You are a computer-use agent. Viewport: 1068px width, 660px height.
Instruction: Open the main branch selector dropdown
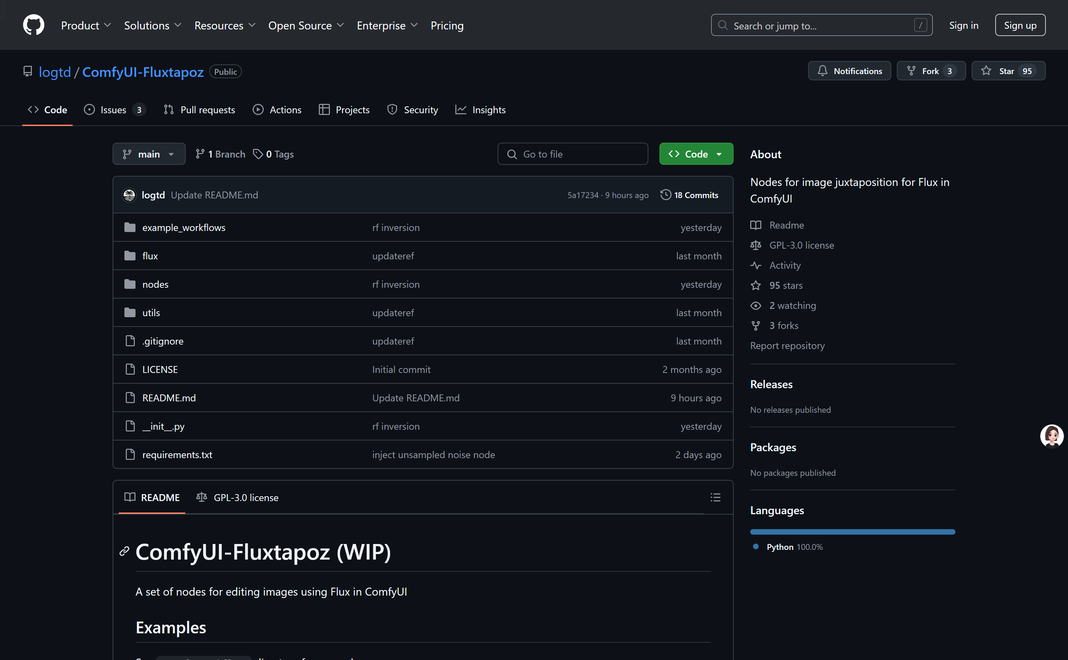point(149,154)
